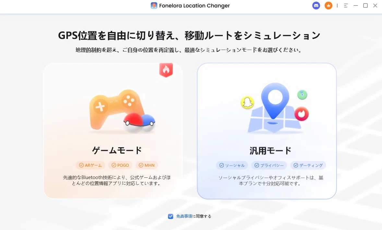Click the 地理的制約を超え subtitle text
The image size is (382, 230).
[189, 50]
